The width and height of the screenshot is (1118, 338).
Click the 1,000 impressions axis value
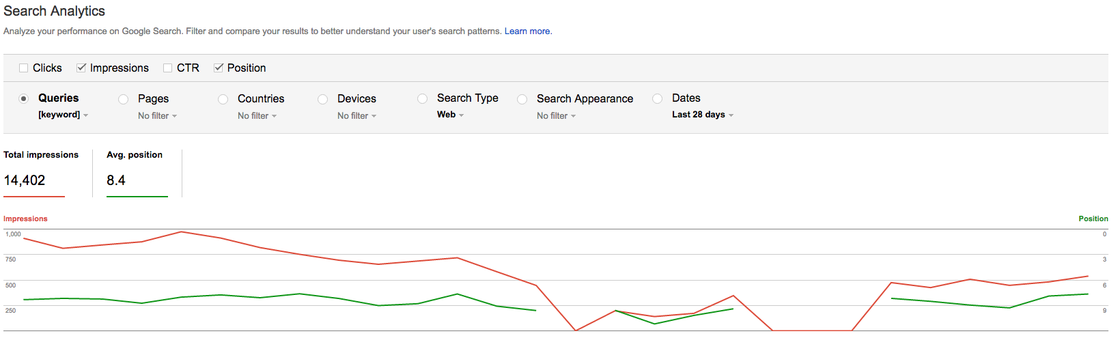14,234
